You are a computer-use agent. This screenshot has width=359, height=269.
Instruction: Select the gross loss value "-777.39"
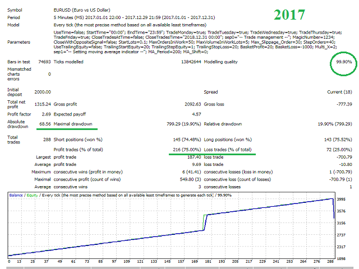[x=344, y=104]
